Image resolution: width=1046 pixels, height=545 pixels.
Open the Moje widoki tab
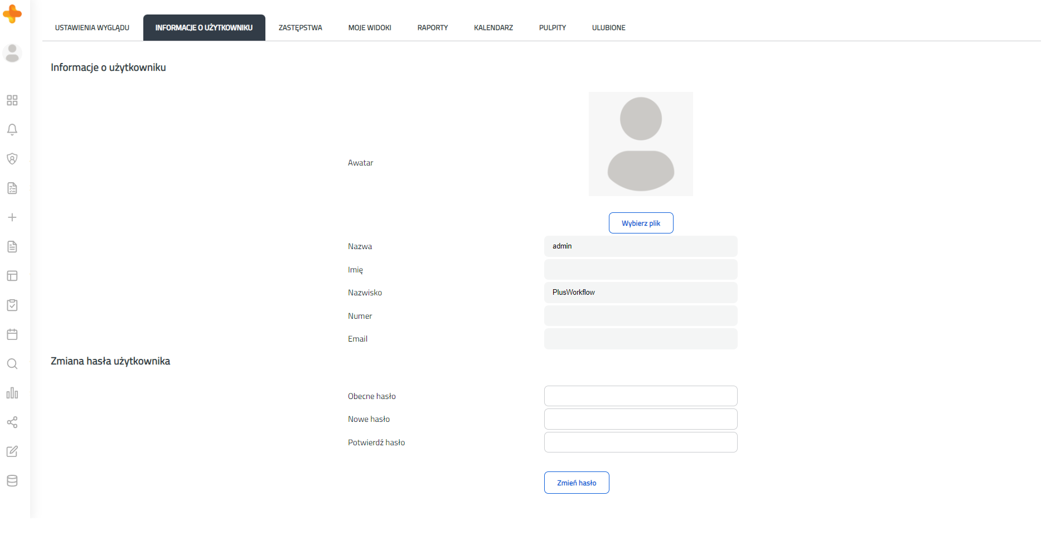370,28
